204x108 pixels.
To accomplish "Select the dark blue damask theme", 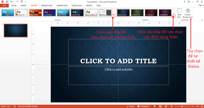I will 77,13.
